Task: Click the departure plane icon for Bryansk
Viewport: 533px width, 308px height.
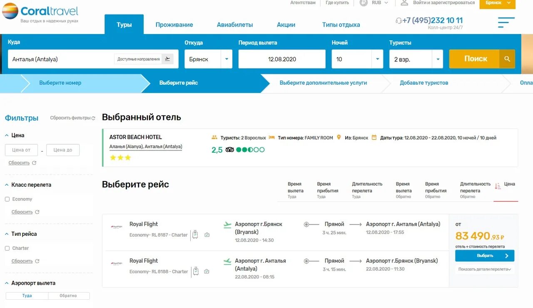Action: 227,225
